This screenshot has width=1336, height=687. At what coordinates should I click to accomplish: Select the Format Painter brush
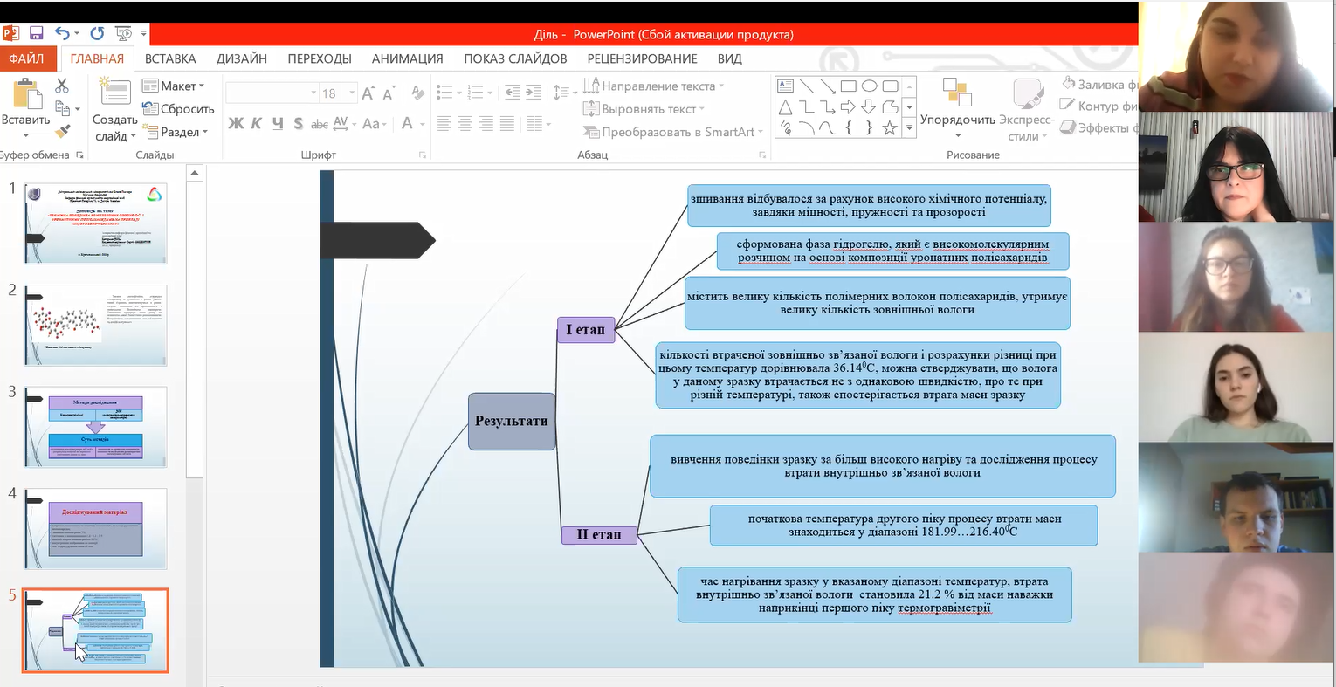(x=62, y=132)
